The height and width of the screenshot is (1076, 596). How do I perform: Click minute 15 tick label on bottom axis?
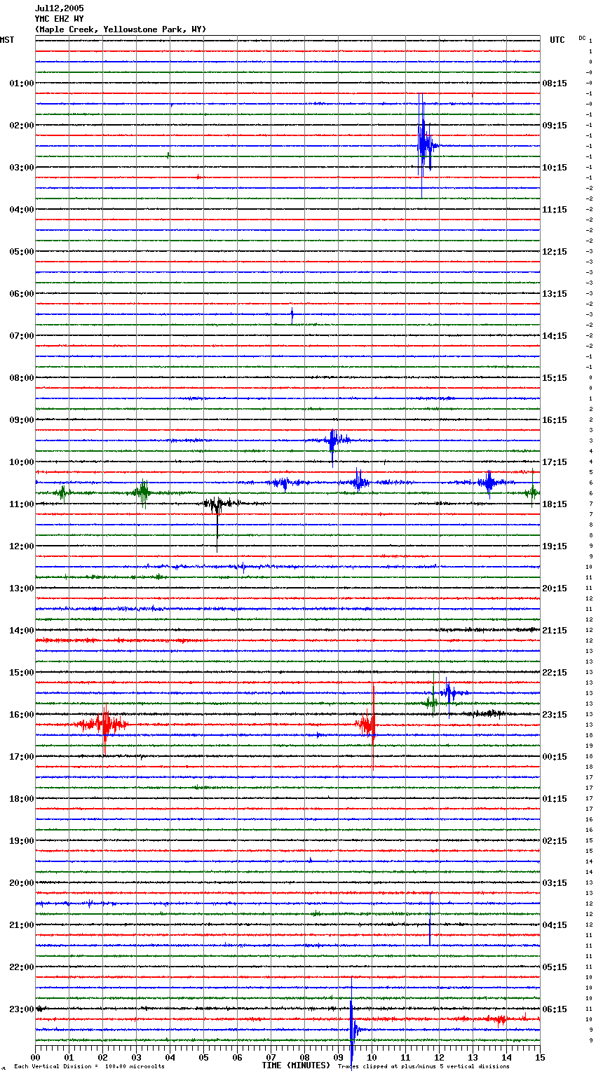540,1057
